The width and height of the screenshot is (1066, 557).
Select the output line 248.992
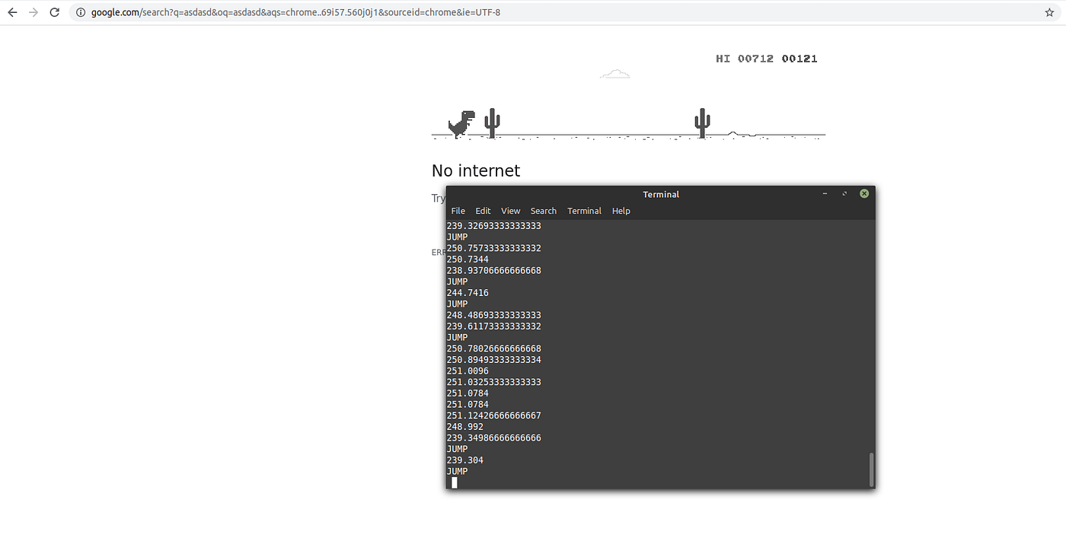pos(464,427)
